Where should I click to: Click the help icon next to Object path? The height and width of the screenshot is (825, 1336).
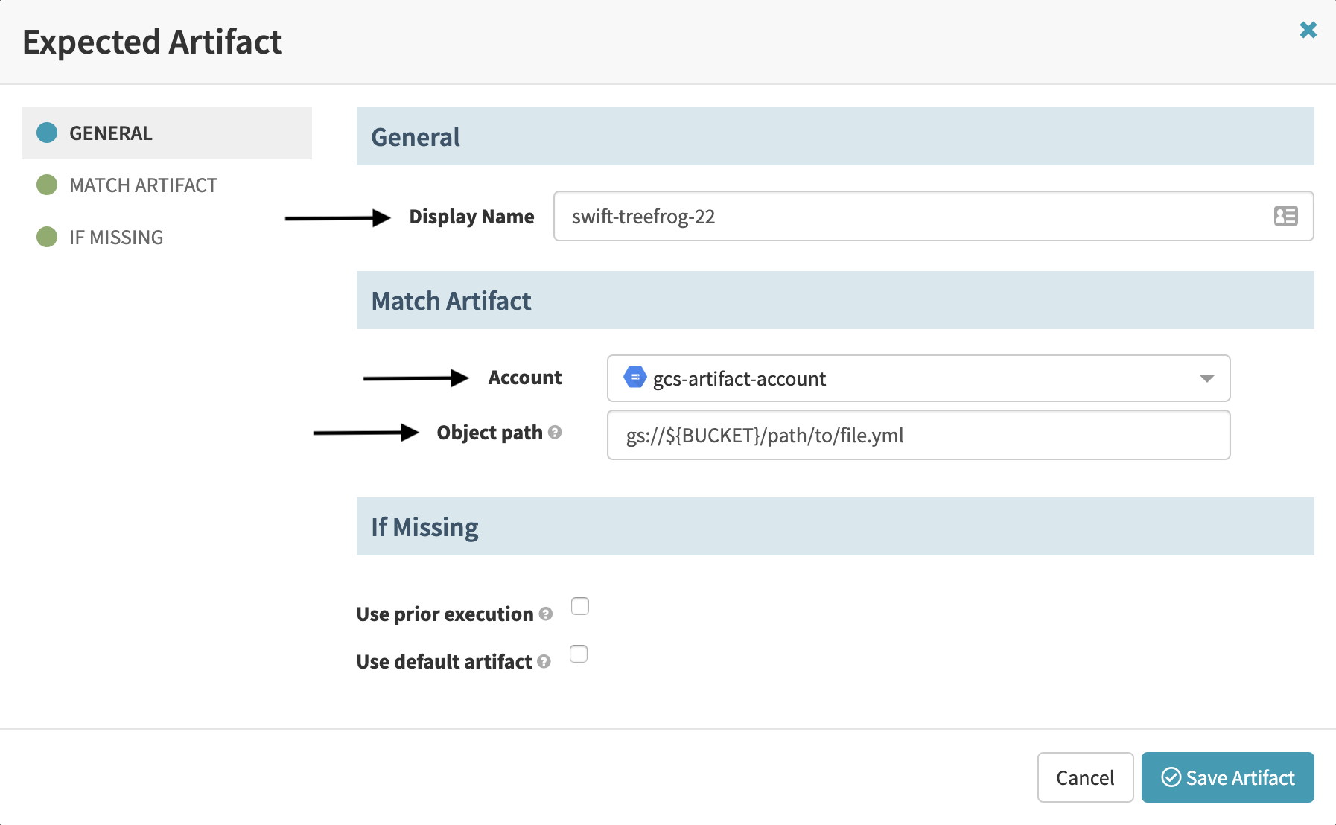555,433
